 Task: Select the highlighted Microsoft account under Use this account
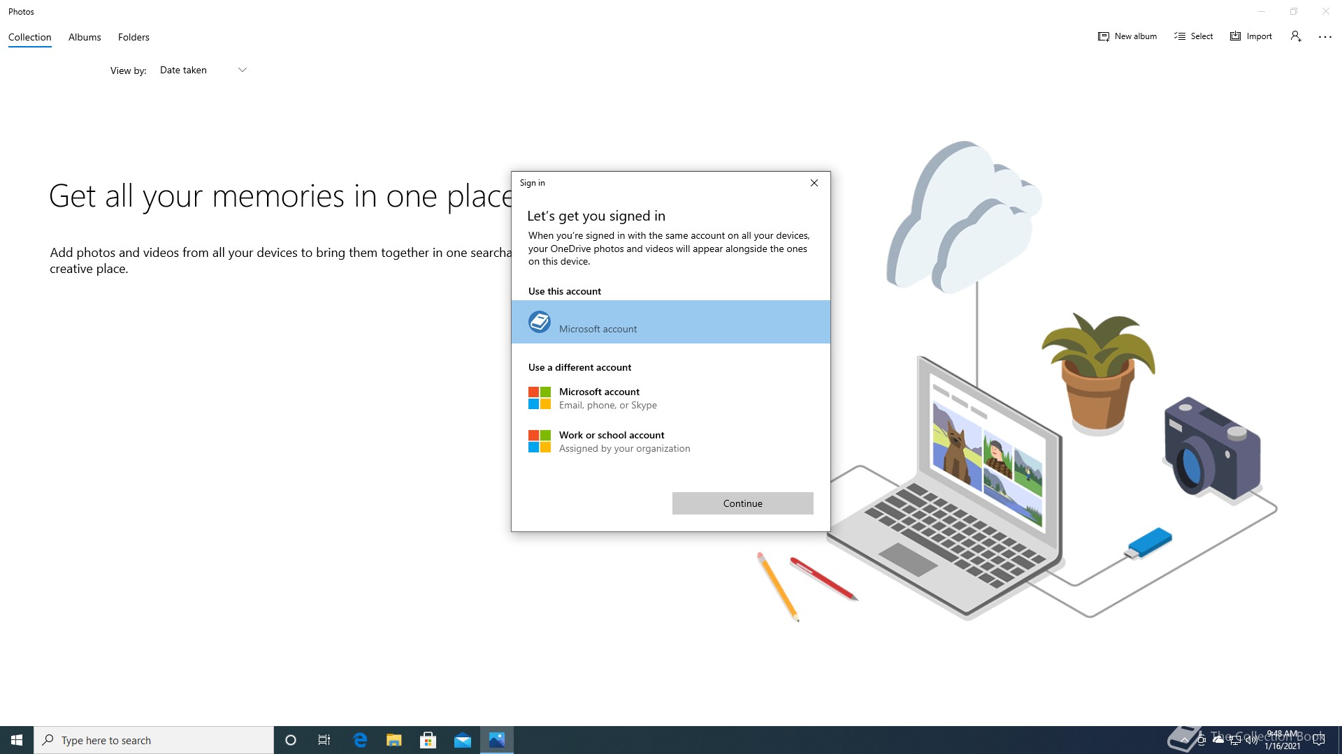pyautogui.click(x=671, y=322)
